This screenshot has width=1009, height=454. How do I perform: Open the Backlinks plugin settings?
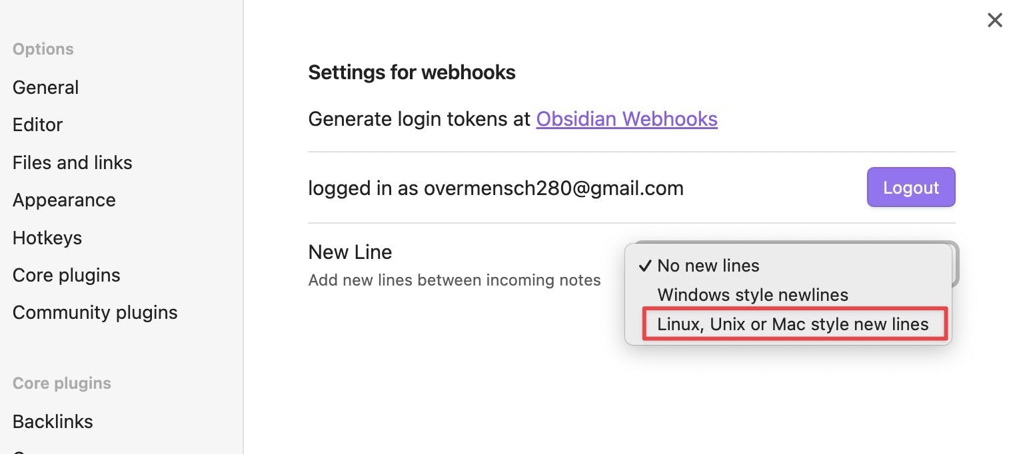53,421
